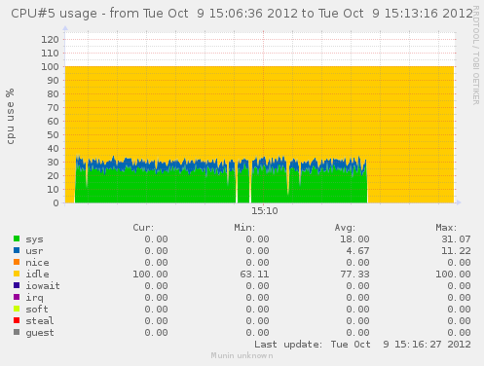Click the yellow idle legend swatch
Screen dimensions: 484x366
(x=17, y=274)
